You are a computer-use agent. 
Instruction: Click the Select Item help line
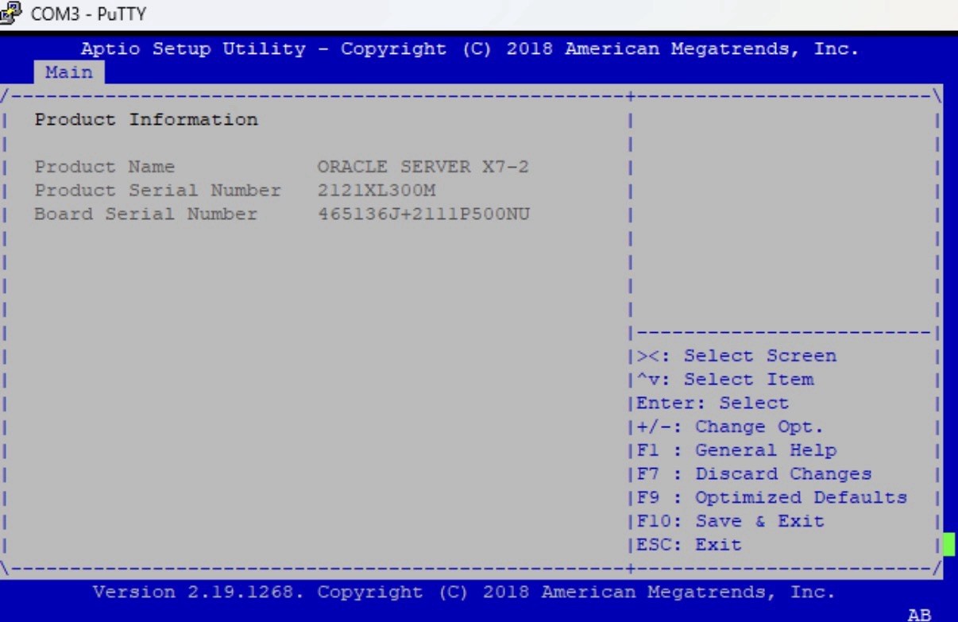coord(725,380)
